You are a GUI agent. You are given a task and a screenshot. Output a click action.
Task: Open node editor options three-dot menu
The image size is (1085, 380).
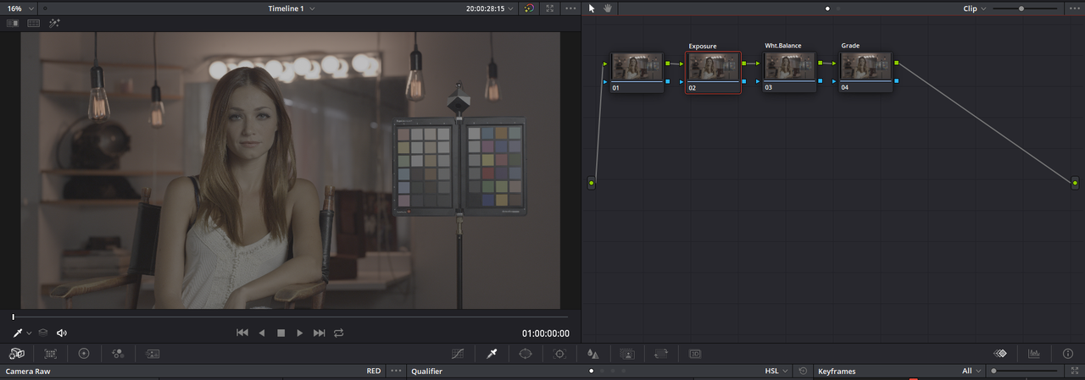(x=1073, y=8)
